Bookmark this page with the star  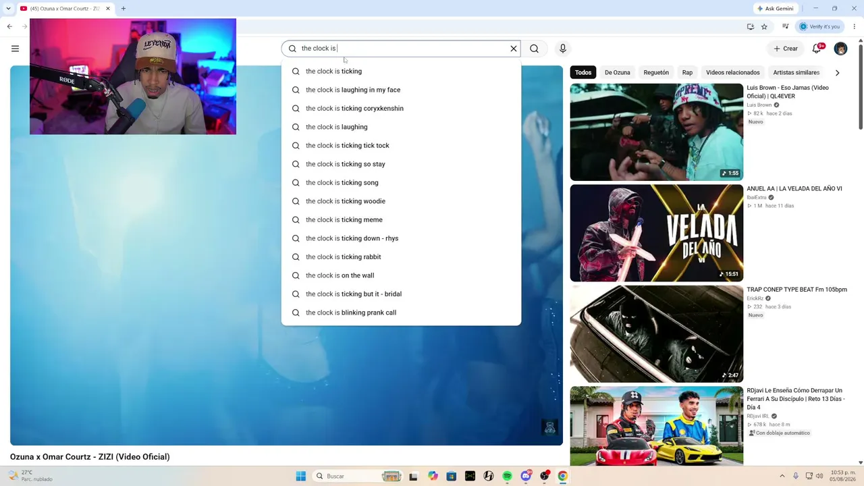(x=764, y=26)
